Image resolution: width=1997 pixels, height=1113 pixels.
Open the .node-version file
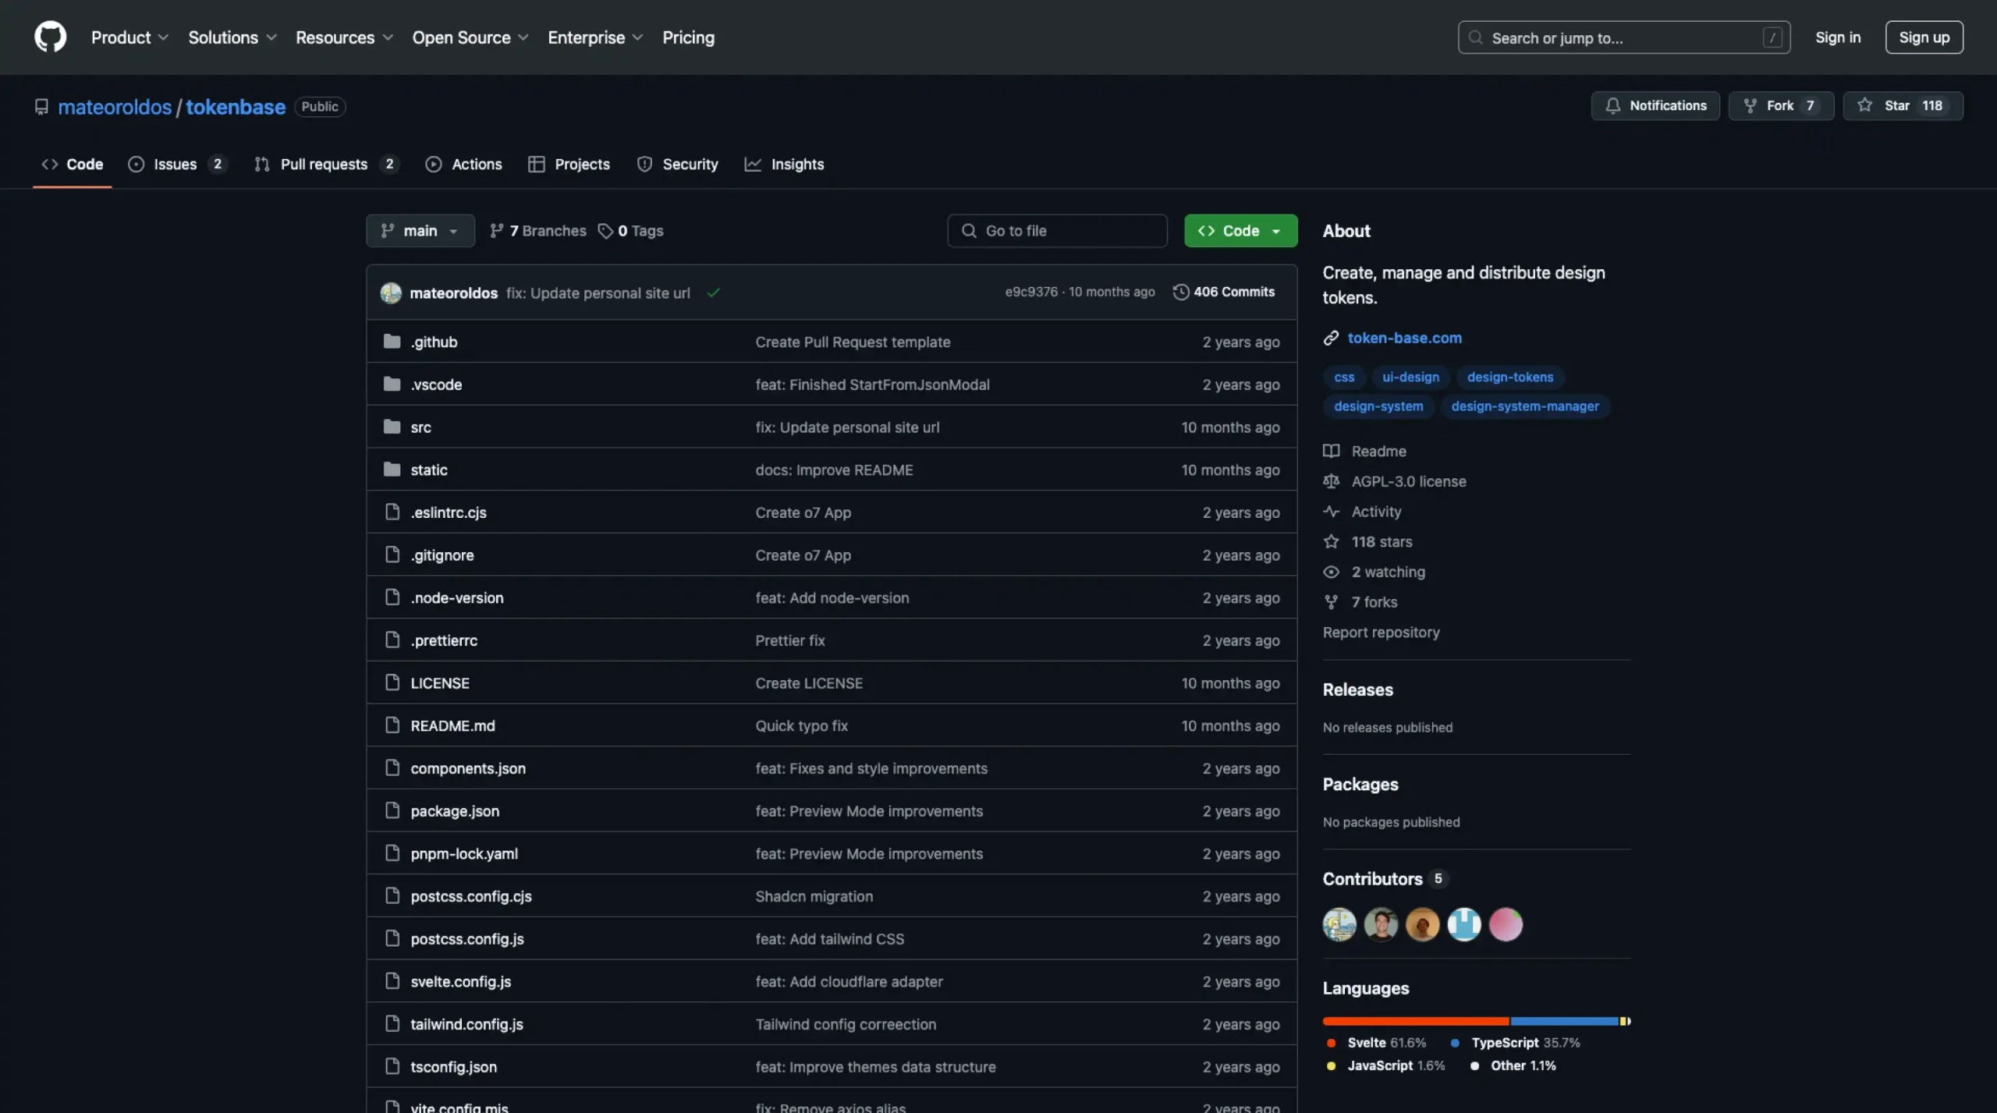click(x=457, y=597)
